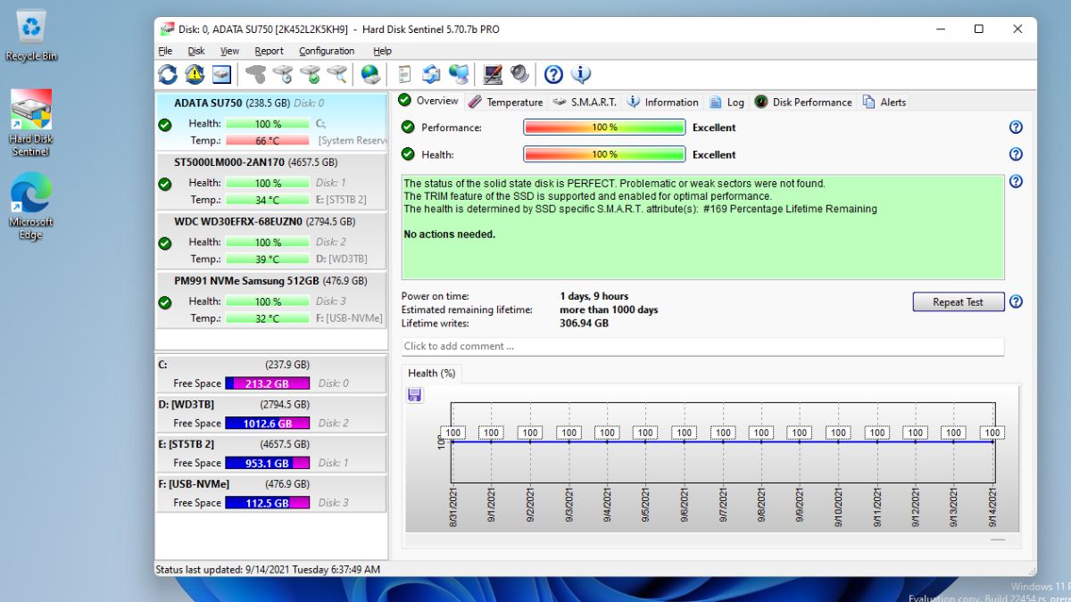
Task: Select the ST5000LM000-2AN170 disk entry
Action: pos(271,181)
